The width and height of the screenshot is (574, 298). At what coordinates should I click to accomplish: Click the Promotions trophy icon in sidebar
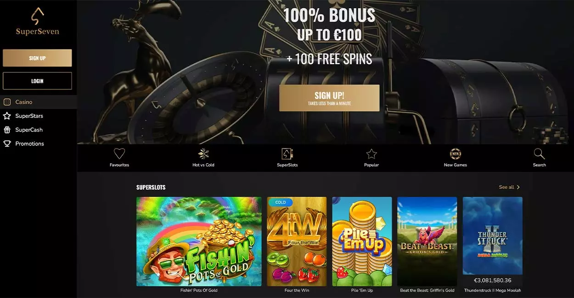(7, 143)
